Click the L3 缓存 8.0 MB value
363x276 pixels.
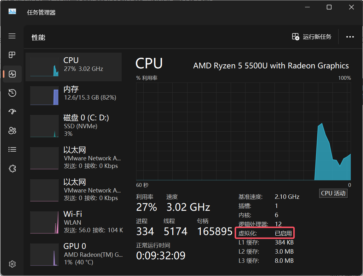pyautogui.click(x=284, y=261)
